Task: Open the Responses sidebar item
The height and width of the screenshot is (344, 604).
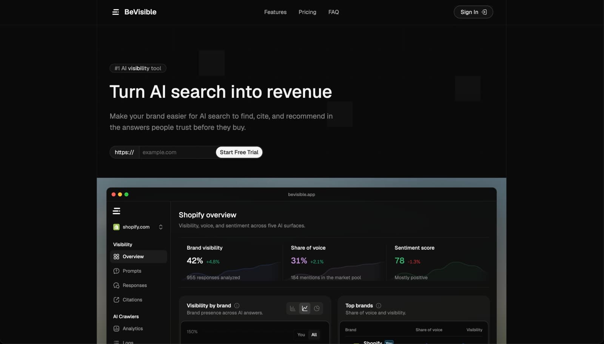Action: [139, 285]
